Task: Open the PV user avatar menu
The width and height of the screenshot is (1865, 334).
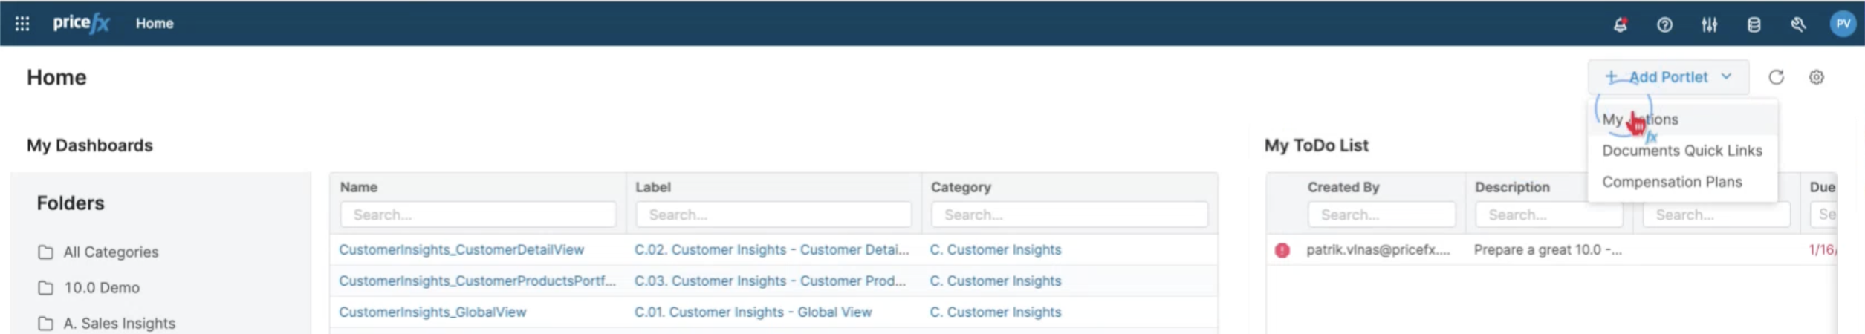Action: pyautogui.click(x=1843, y=24)
